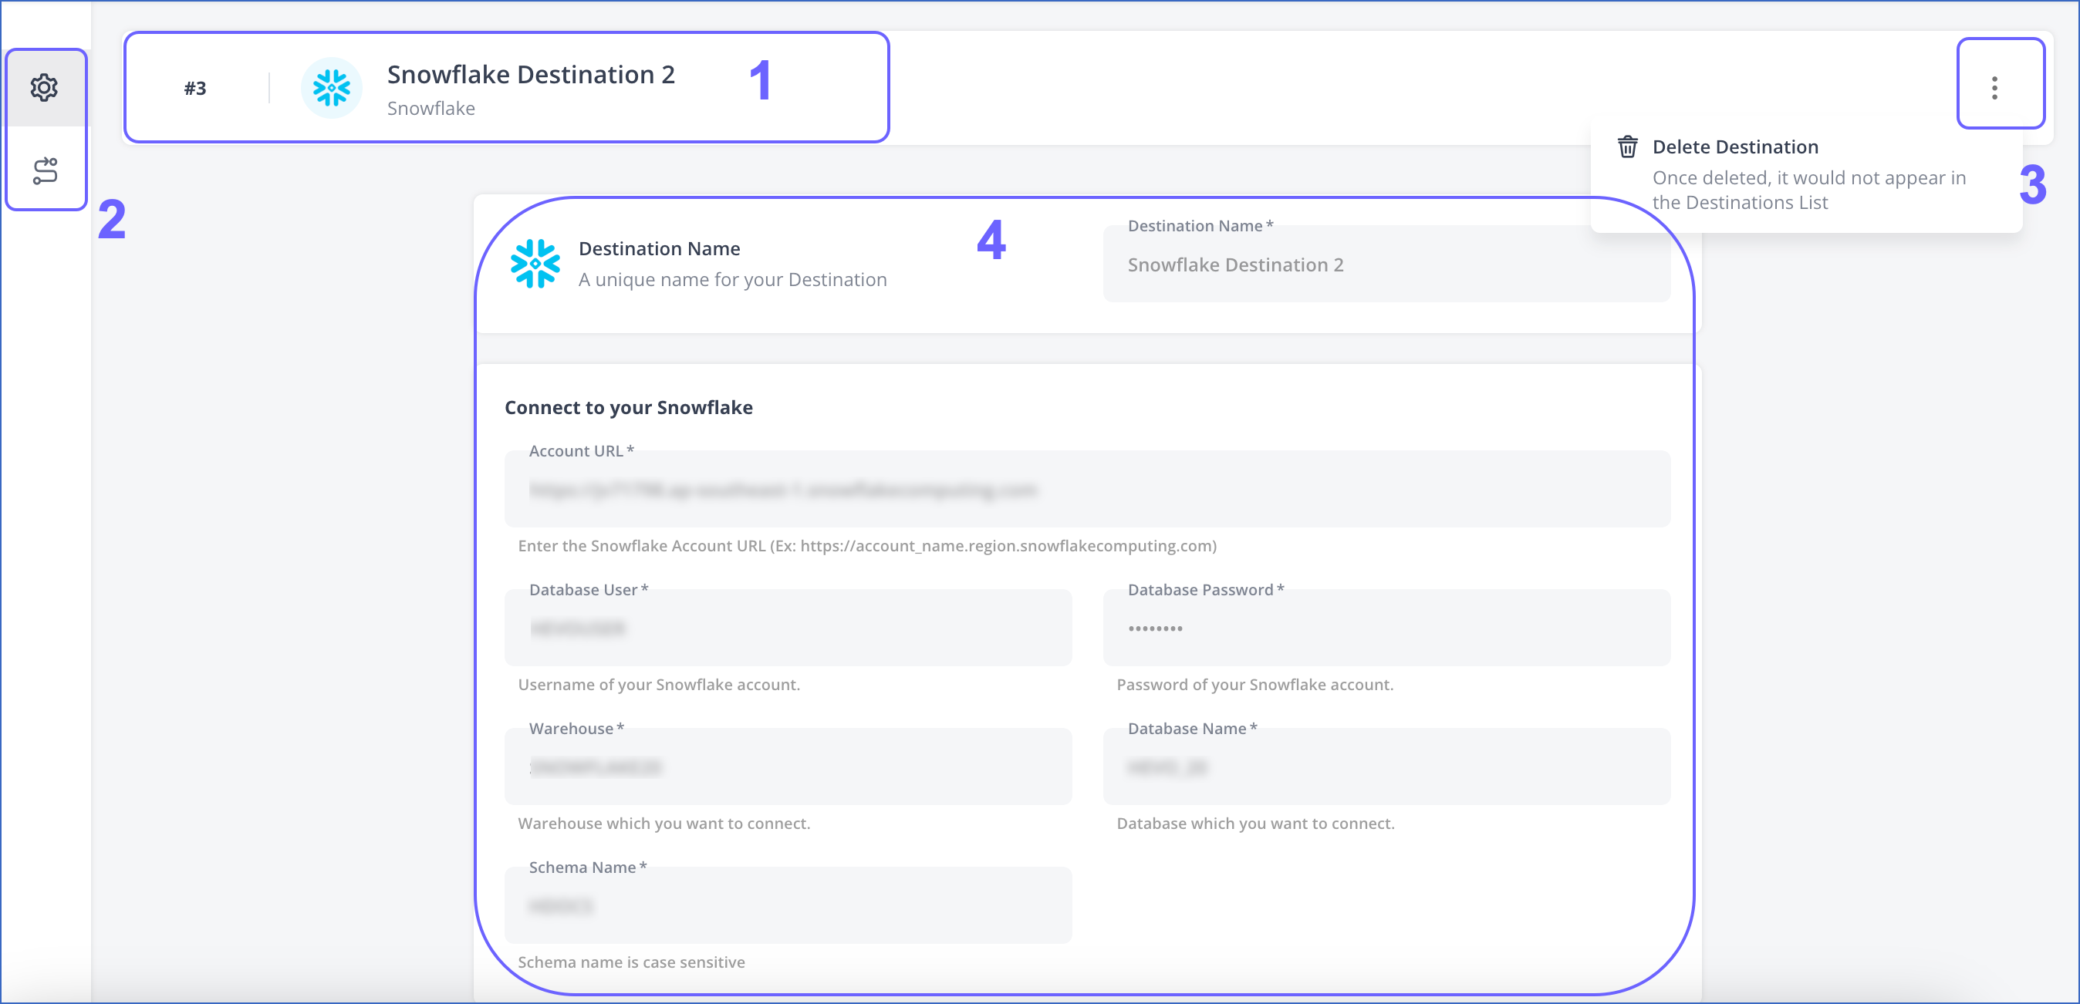Click the Snowflake Account URL example hint
This screenshot has height=1004, width=2080.
tap(867, 546)
